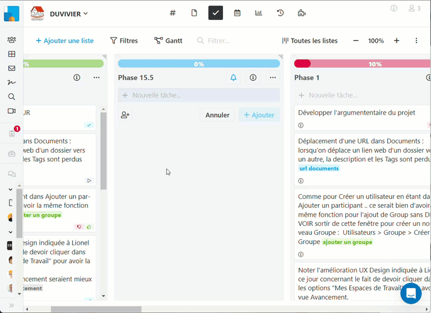The height and width of the screenshot is (313, 431).
Task: Click the Phase 1 10% progress bar
Action: pos(362,64)
